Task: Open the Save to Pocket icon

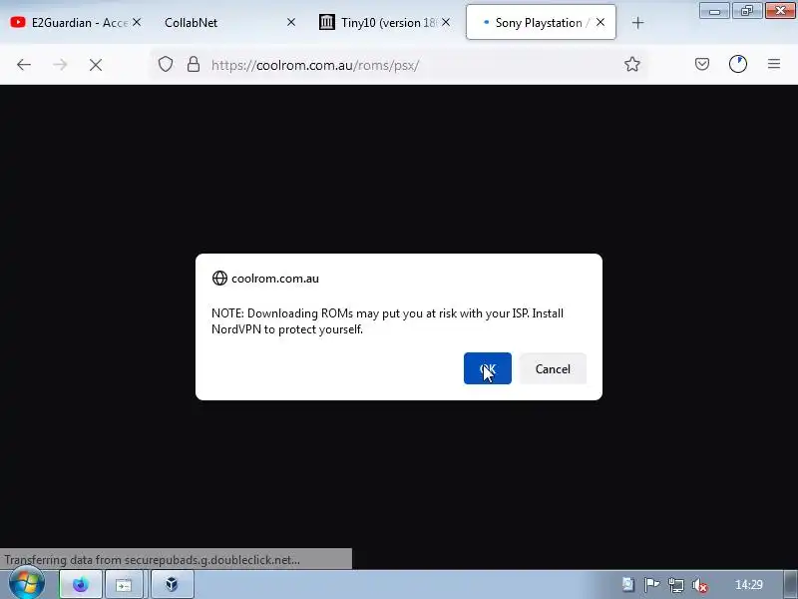Action: (x=702, y=64)
